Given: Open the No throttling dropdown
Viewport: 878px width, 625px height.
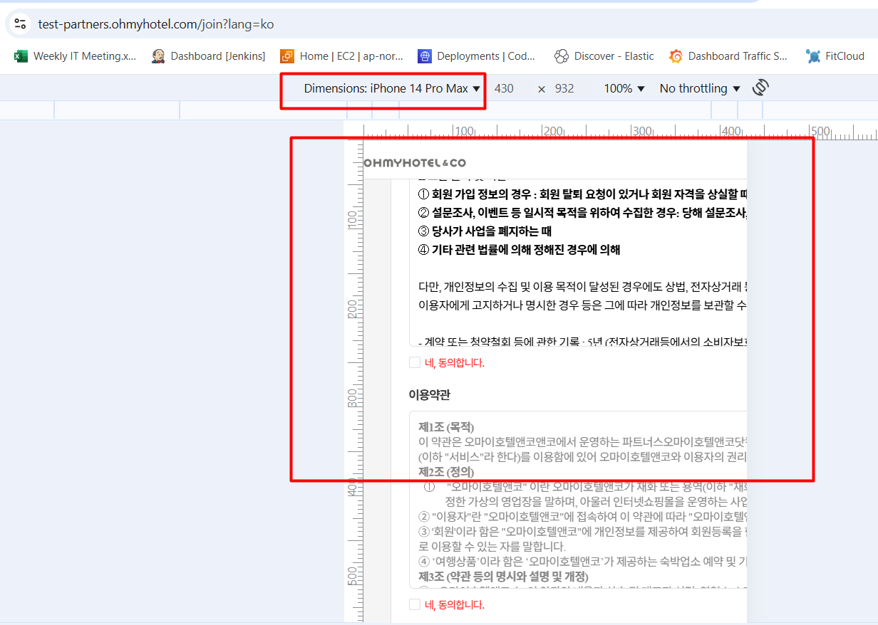Looking at the screenshot, I should point(700,89).
